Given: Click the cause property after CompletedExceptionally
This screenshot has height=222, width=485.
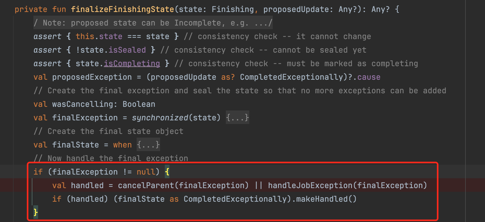Looking at the screenshot, I should [x=369, y=77].
